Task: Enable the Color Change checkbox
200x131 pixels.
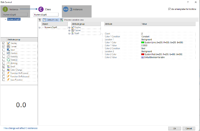Action: 4,70
